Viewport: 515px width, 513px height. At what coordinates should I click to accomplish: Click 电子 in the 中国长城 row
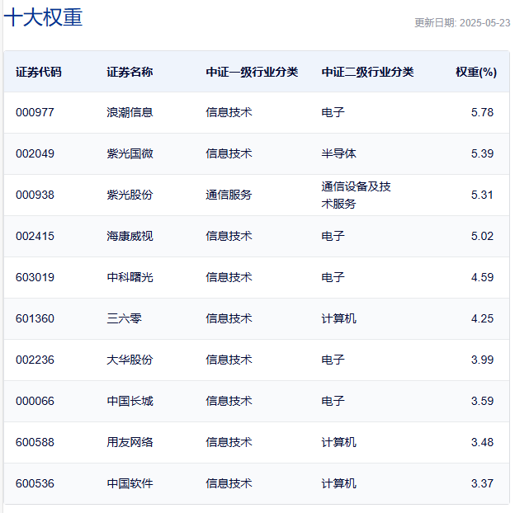point(333,401)
